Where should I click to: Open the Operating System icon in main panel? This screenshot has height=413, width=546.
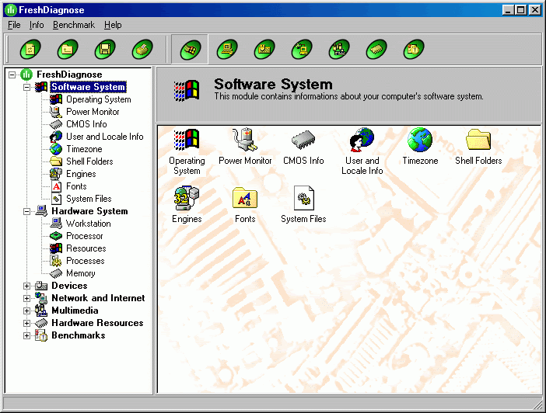[x=187, y=141]
